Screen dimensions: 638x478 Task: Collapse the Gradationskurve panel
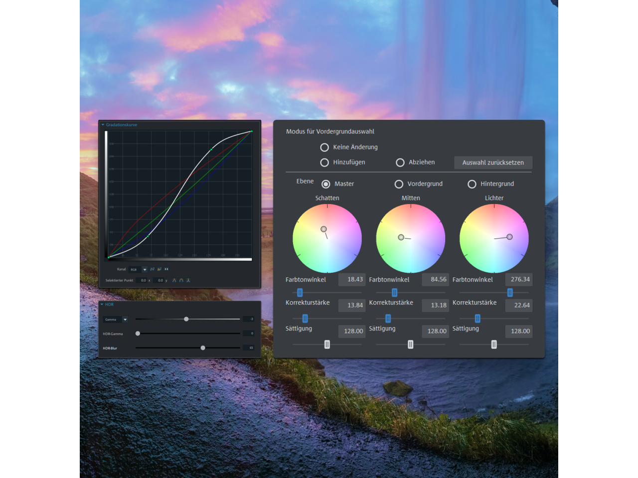point(103,125)
